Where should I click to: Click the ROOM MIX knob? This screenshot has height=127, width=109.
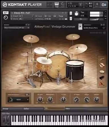[50, 100]
